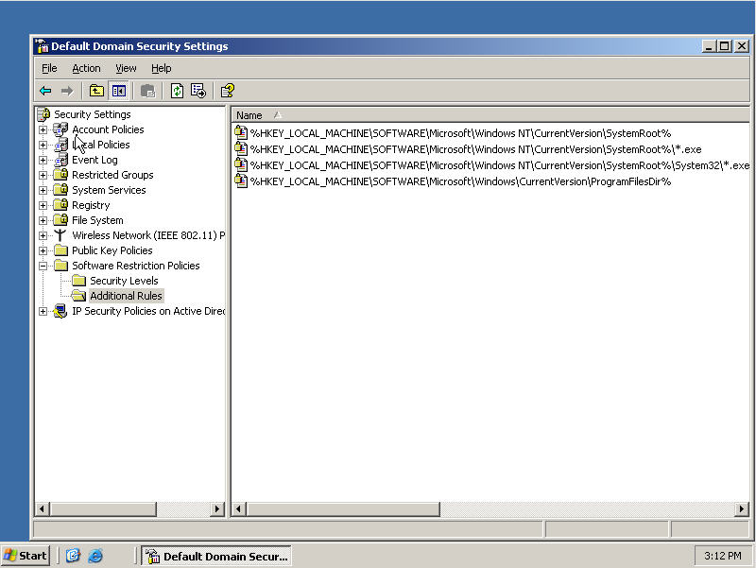The image size is (756, 568).
Task: Open the Windows Start menu
Action: pos(26,556)
